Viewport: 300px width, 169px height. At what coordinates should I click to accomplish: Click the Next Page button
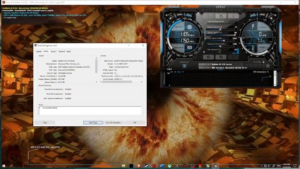[x=93, y=123]
